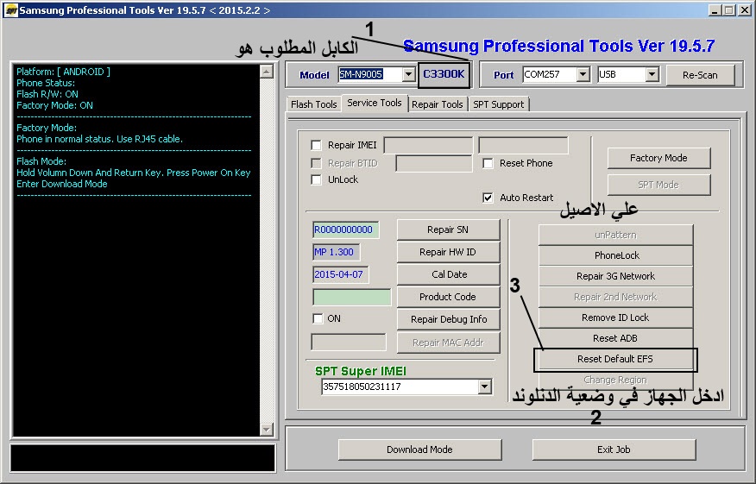Click the unPattern button
Screen dimensions: 756x484
tap(615, 235)
